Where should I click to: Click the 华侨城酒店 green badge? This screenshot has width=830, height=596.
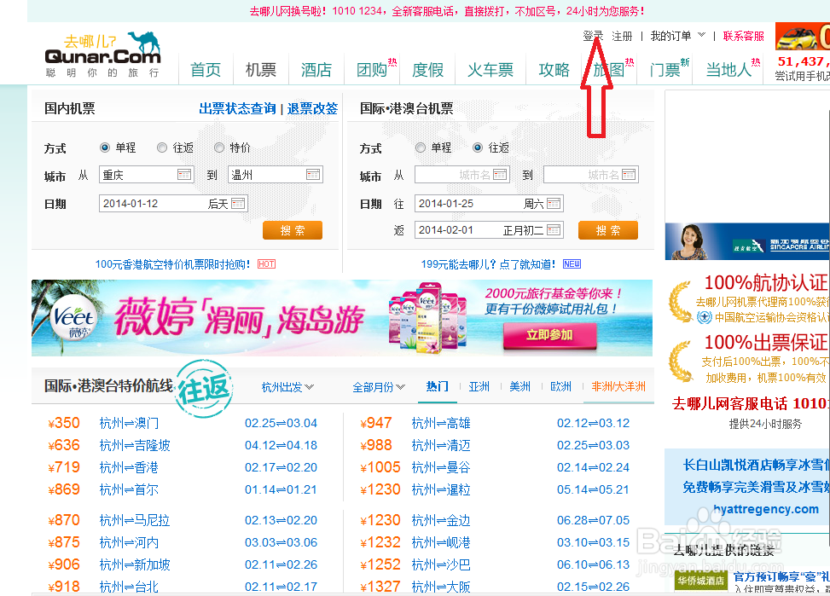click(701, 581)
